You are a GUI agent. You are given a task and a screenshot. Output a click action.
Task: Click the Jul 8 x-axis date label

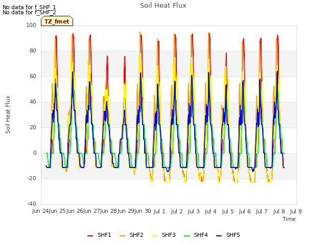(x=279, y=212)
